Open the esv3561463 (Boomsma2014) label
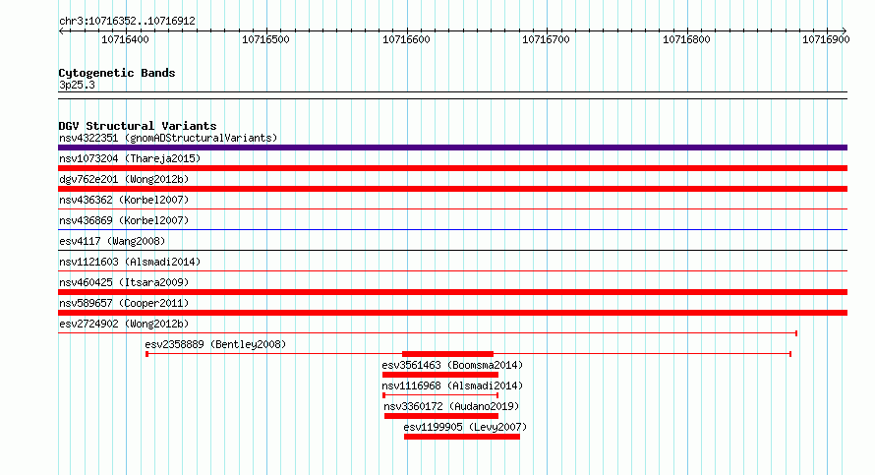Image resolution: width=875 pixels, height=475 pixels. click(452, 365)
